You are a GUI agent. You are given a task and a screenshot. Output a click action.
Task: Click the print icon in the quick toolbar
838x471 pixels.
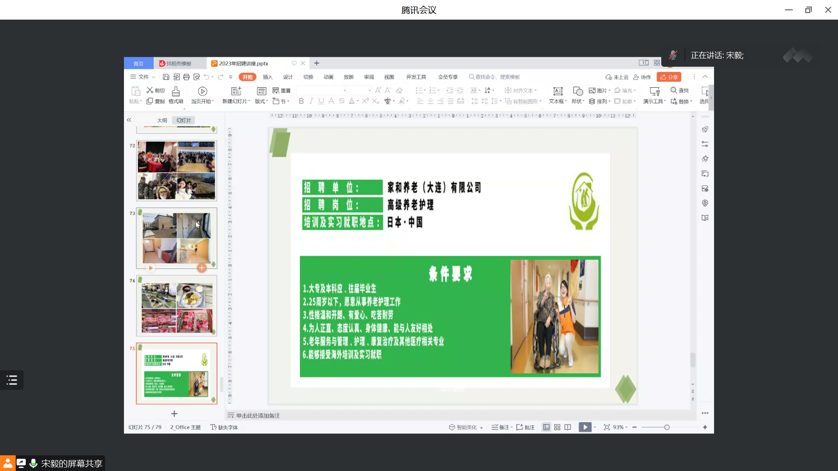pyautogui.click(x=186, y=77)
